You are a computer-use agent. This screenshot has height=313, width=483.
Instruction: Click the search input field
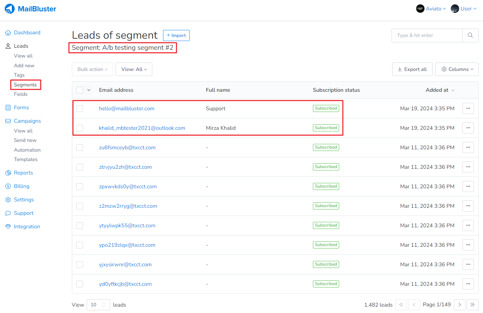427,35
